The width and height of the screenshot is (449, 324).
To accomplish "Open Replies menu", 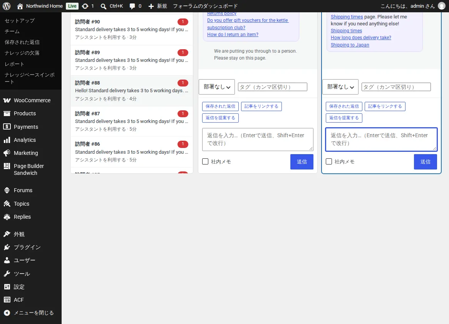I will pos(31,217).
